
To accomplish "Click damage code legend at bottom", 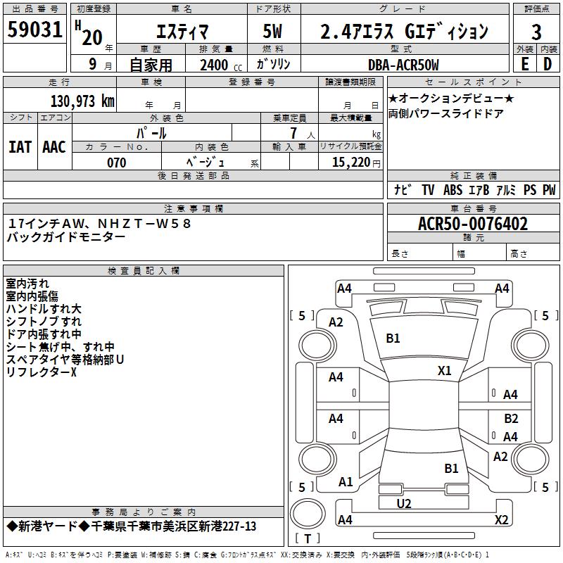I will pos(247,555).
